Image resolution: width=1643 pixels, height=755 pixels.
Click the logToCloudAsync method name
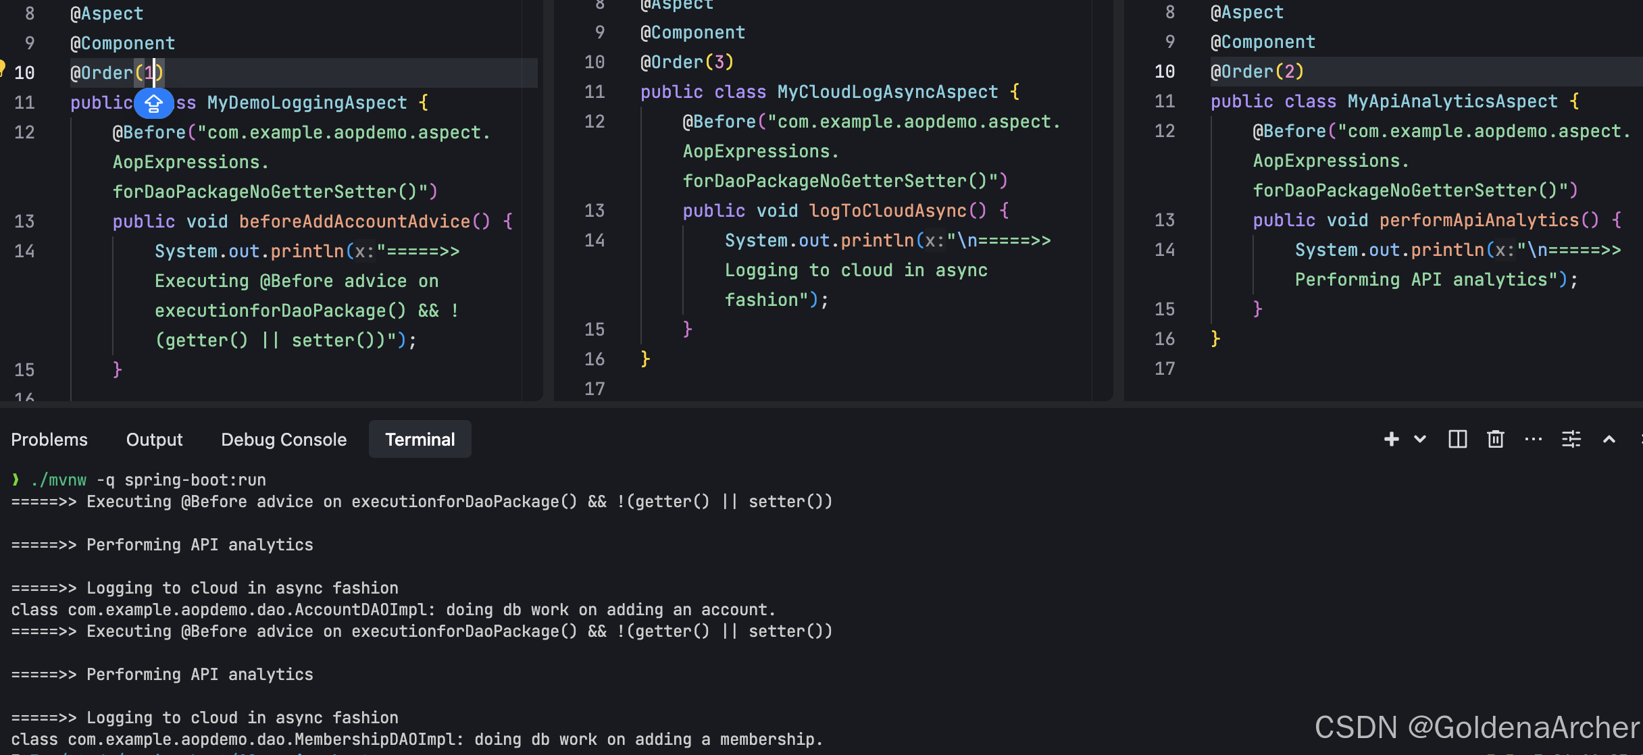pos(888,211)
